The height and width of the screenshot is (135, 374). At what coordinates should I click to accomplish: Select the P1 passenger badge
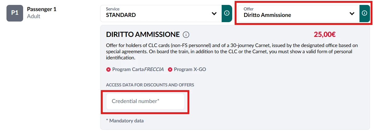[15, 13]
